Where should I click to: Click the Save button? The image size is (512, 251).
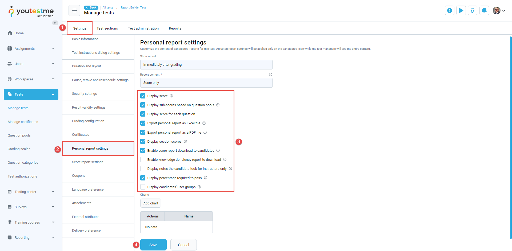pyautogui.click(x=153, y=245)
